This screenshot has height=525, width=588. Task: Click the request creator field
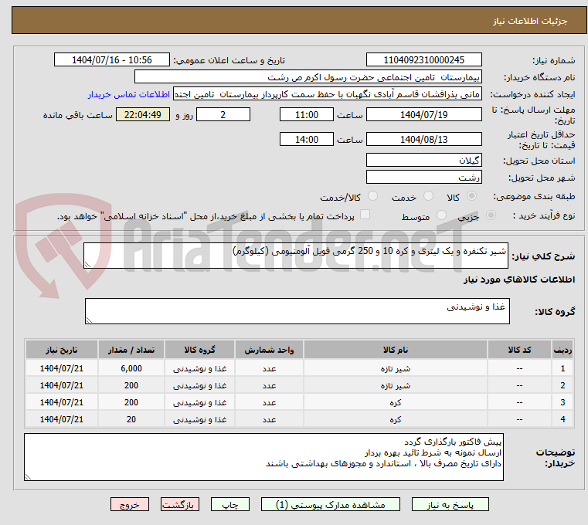point(328,94)
